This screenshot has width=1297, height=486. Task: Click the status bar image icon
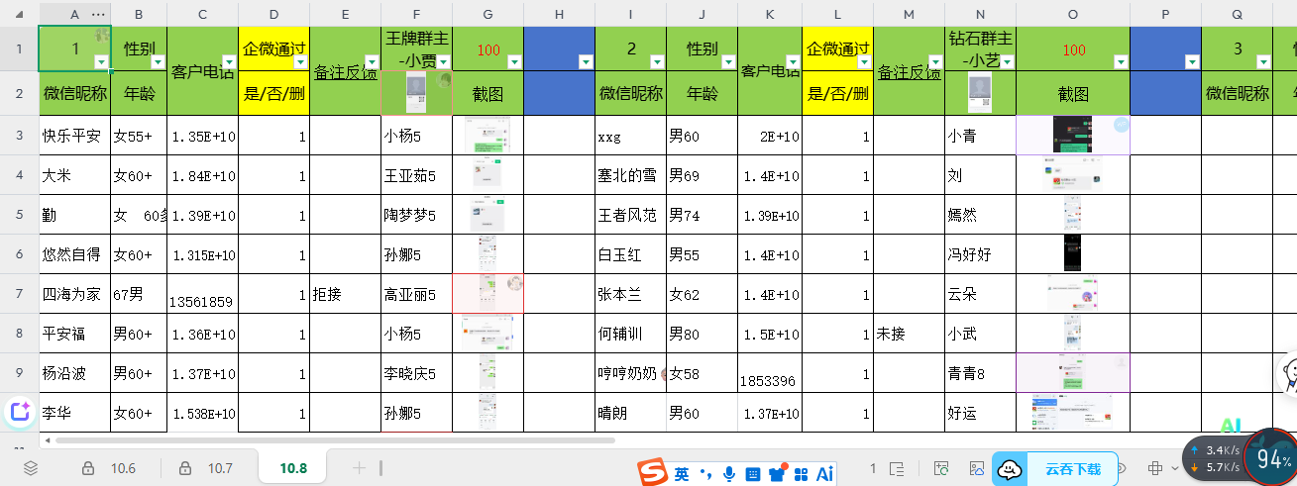(976, 468)
